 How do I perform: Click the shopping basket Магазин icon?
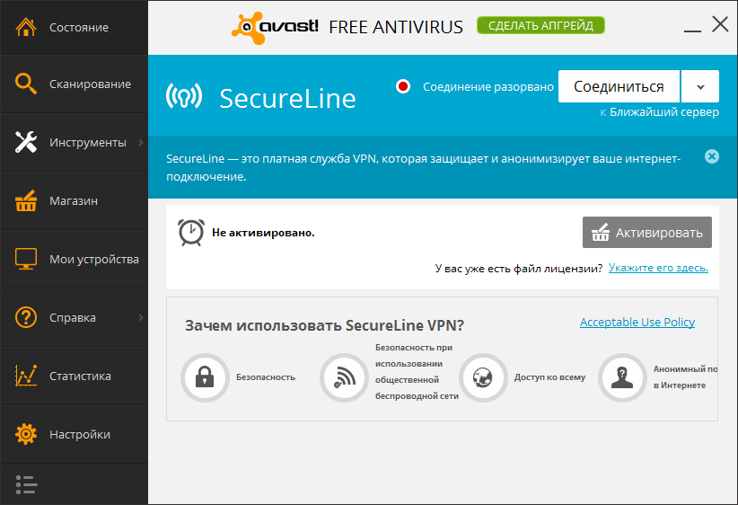26,200
